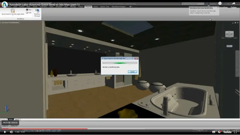The height and width of the screenshot is (135, 240).
Task: Open the video on YouTube
Action: point(227,132)
